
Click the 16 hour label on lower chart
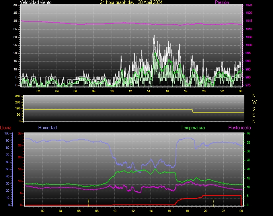[169, 211]
